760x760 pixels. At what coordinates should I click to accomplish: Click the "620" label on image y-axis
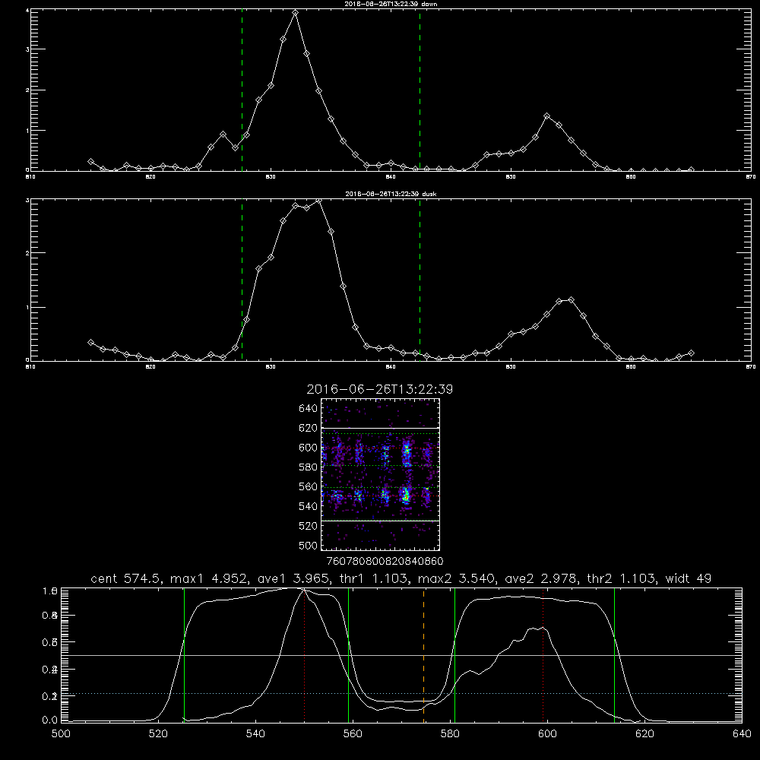point(308,428)
